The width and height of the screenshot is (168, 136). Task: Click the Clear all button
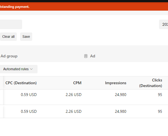(8, 37)
